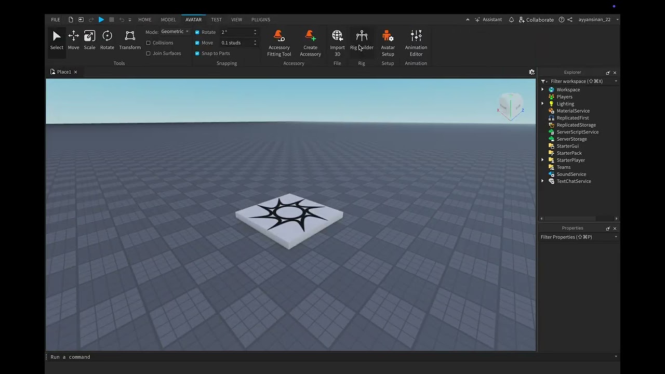665x374 pixels.
Task: Open the Rig Builder
Action: (x=362, y=42)
